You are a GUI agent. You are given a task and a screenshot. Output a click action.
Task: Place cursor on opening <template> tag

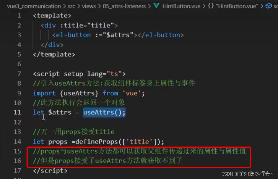pos(52,16)
